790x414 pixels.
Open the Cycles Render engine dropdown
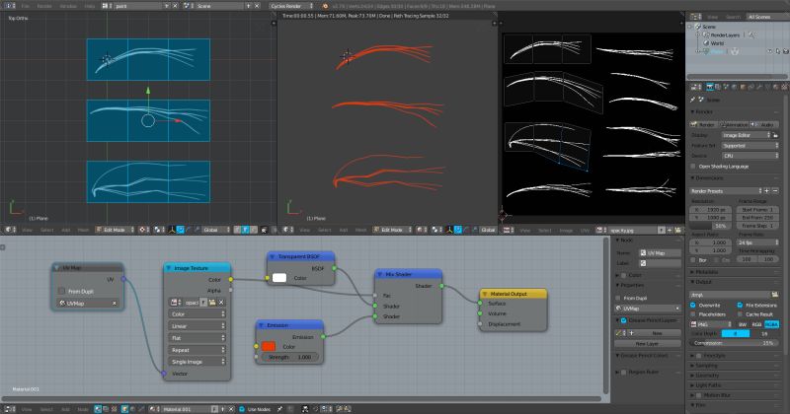(x=291, y=6)
